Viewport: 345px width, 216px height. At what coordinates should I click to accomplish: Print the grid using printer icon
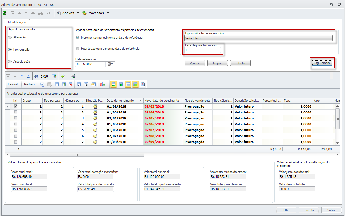[73, 76]
